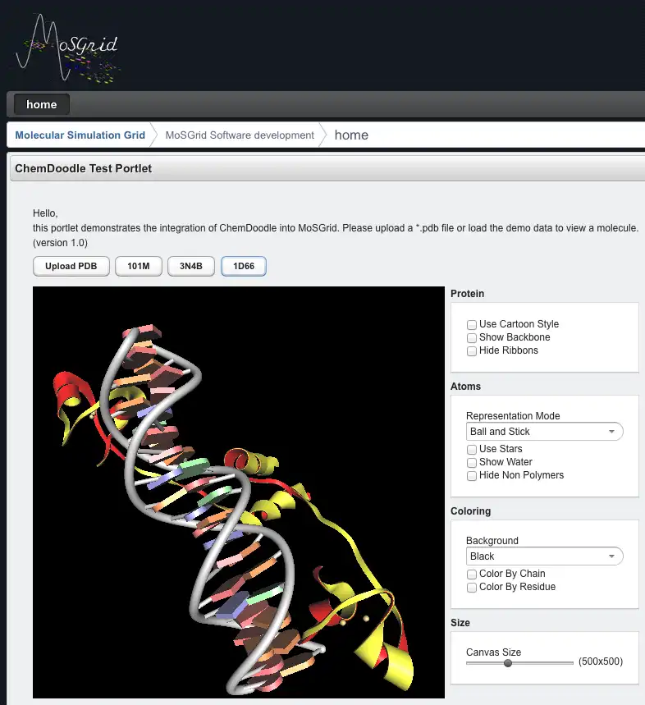Select the home breadcrumb entry
Image resolution: width=645 pixels, height=705 pixels.
[351, 135]
